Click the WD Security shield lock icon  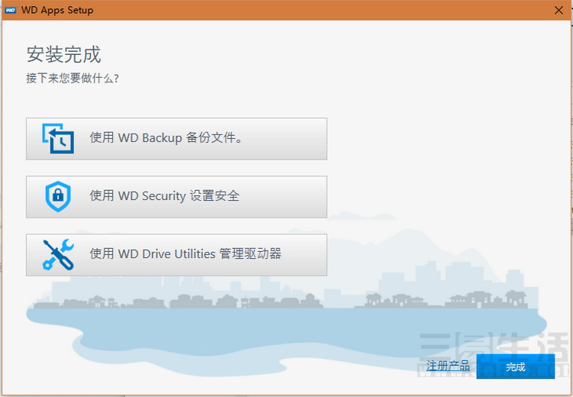(x=58, y=196)
